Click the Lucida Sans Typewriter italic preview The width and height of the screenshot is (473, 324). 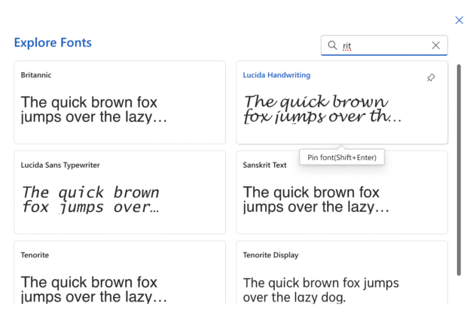(x=90, y=199)
